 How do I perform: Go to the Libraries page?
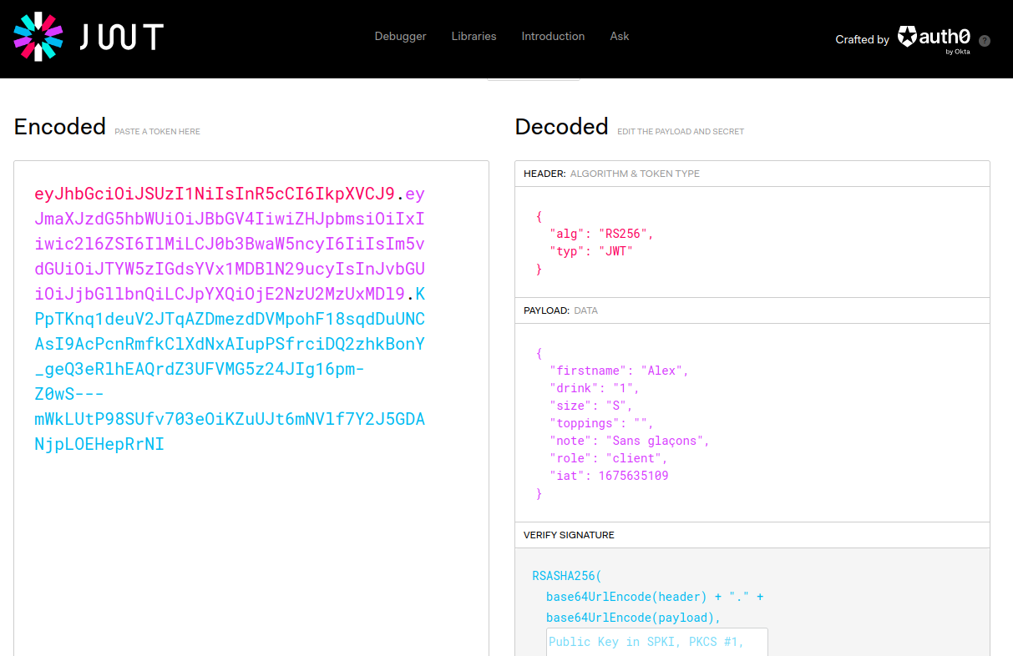click(474, 37)
